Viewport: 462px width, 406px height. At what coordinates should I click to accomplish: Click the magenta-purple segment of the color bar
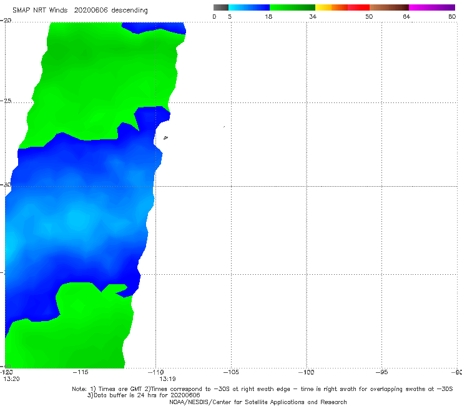click(431, 7)
